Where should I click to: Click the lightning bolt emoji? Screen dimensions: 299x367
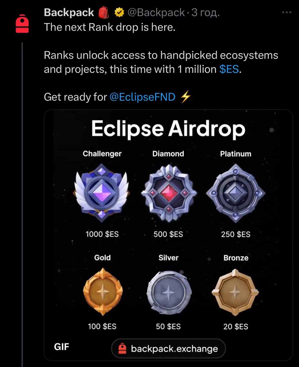186,97
